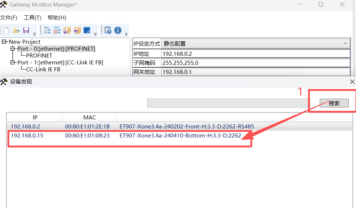Click the Bottom-H:3.3-D:2262 device name

coord(180,136)
